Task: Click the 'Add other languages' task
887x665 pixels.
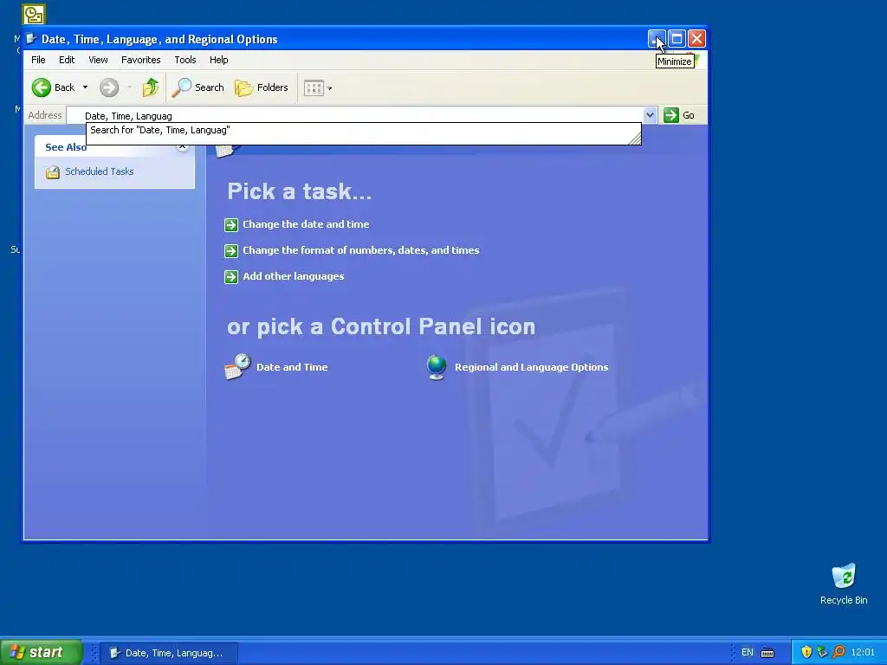Action: pos(294,276)
